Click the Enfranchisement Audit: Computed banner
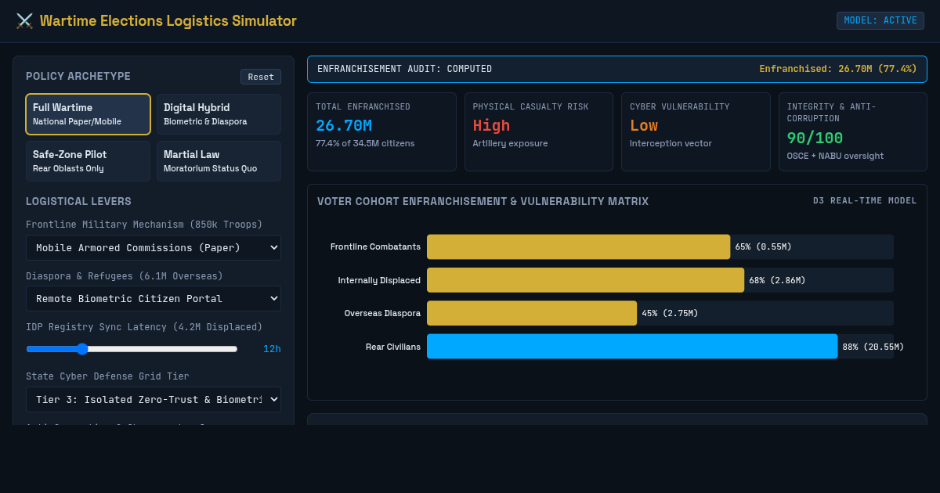The image size is (940, 493). (617, 69)
